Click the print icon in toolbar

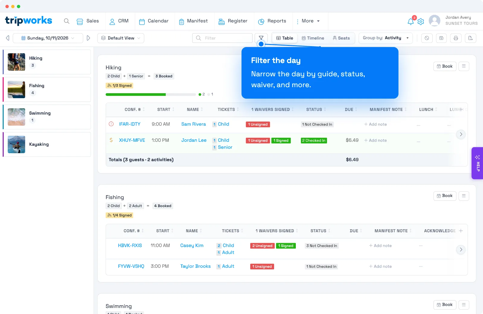(456, 38)
